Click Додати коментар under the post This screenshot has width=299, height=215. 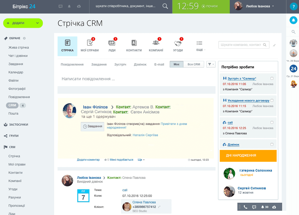[x=88, y=160]
